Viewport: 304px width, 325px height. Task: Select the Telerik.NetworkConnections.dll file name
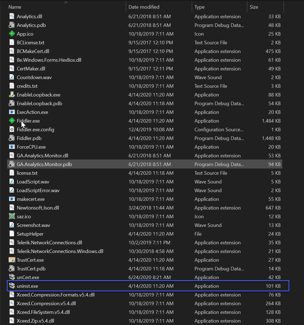pyautogui.click(x=49, y=242)
